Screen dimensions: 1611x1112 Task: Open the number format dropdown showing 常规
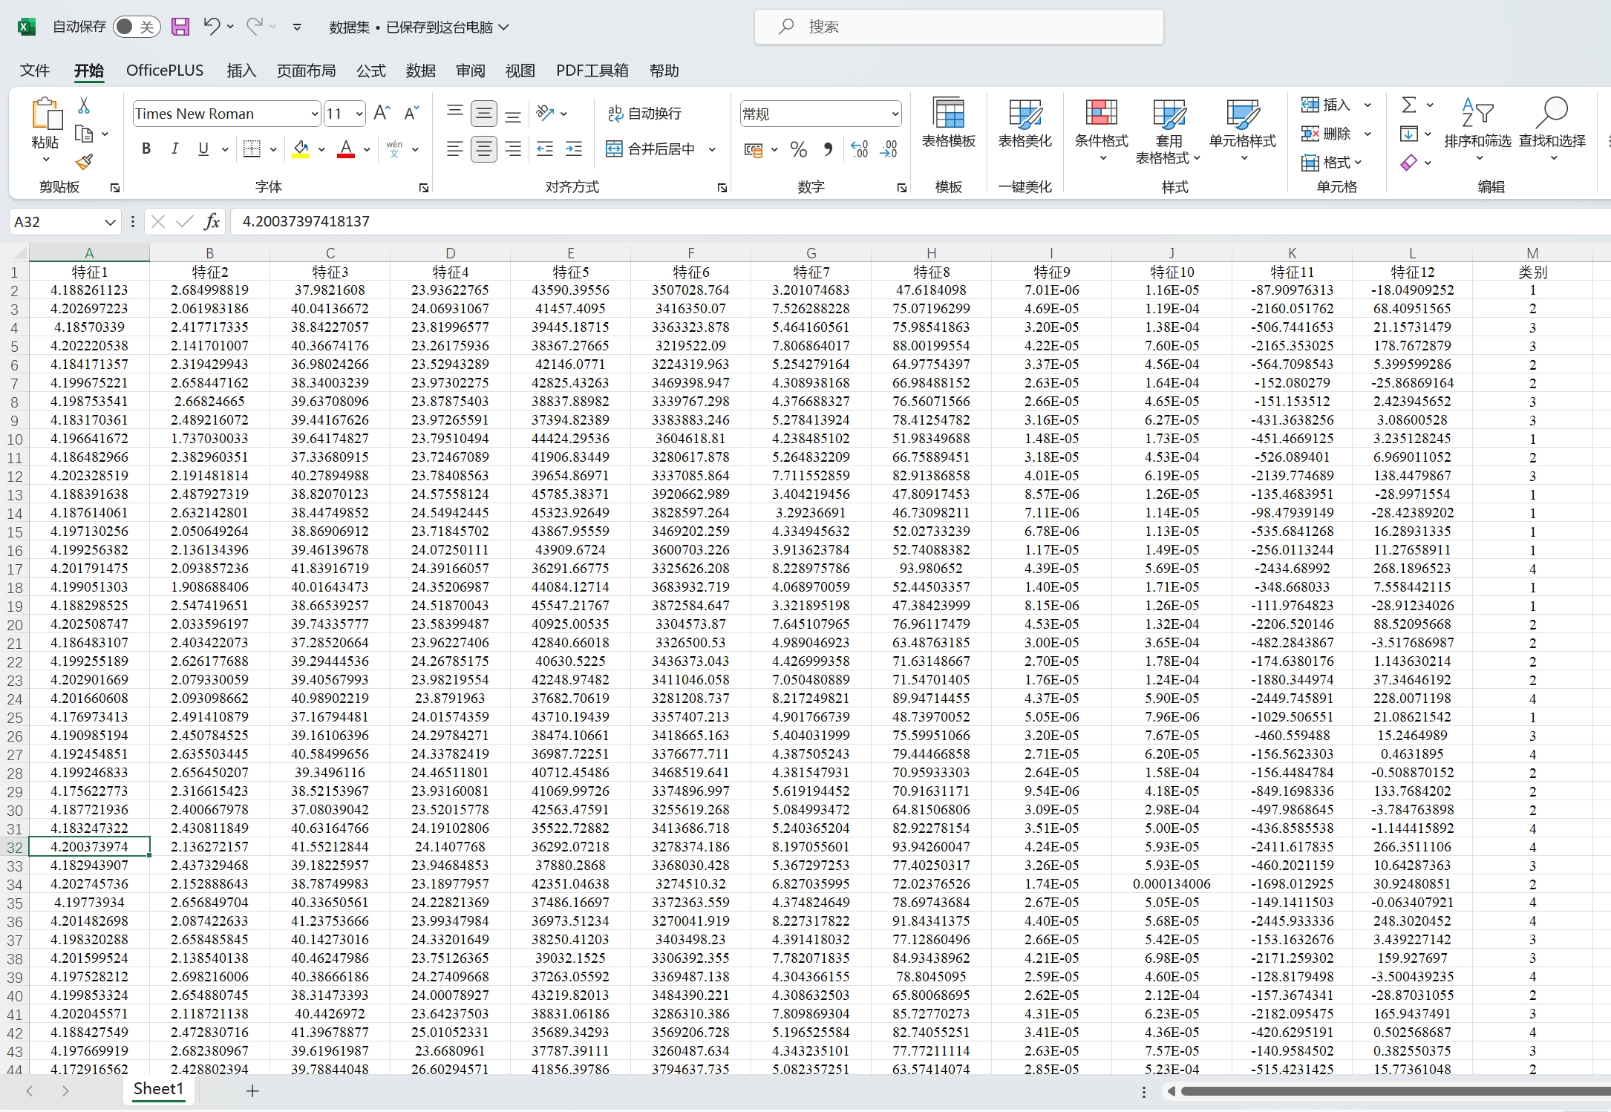click(x=895, y=114)
